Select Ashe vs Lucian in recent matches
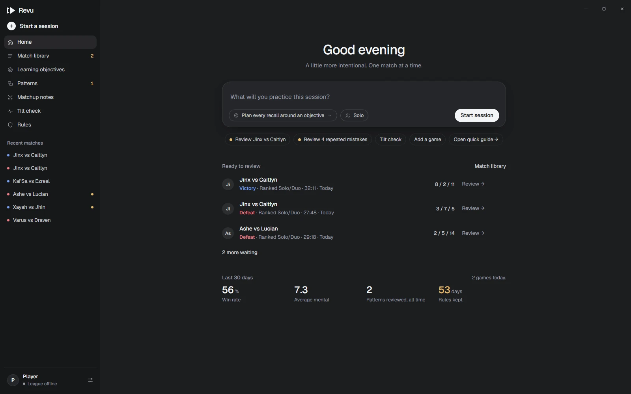This screenshot has height=394, width=631. (50, 194)
